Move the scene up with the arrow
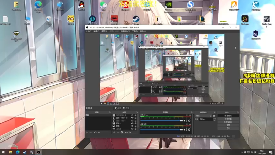This screenshot has width=275, height=155. pos(95,132)
